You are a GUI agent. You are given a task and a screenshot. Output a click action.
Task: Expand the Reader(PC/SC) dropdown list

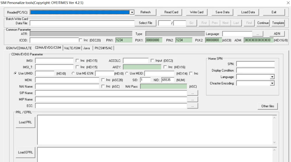pyautogui.click(x=132, y=13)
